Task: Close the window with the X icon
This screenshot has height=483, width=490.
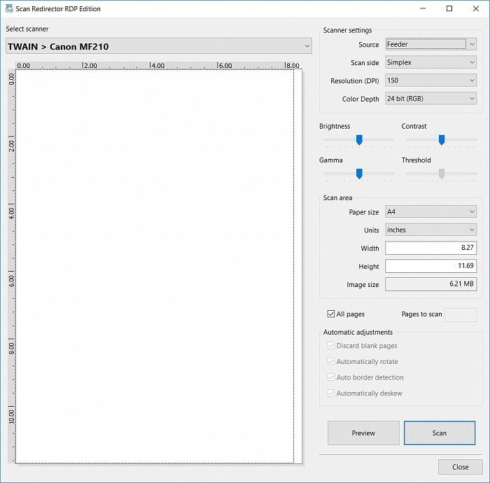Action: pyautogui.click(x=475, y=8)
